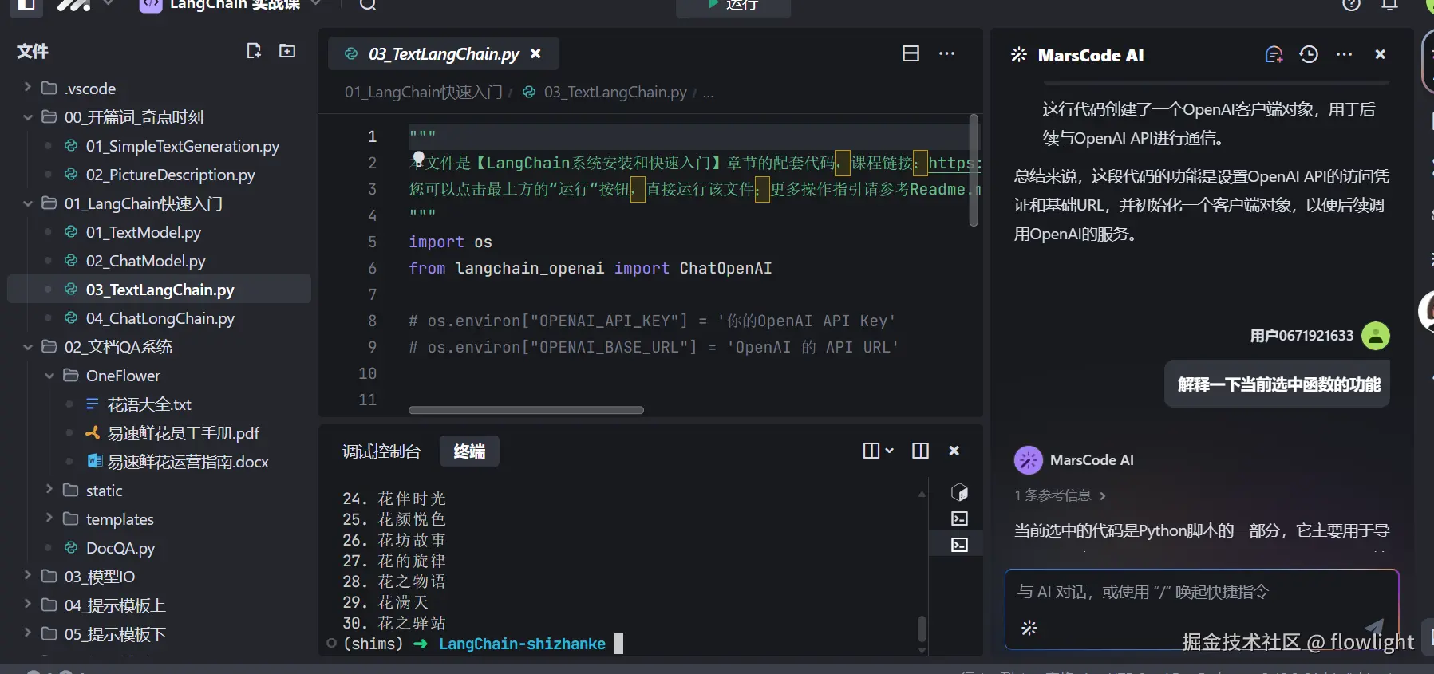Screen dimensions: 1434x674
Task: Click the new file icon in explorer
Action: click(254, 51)
